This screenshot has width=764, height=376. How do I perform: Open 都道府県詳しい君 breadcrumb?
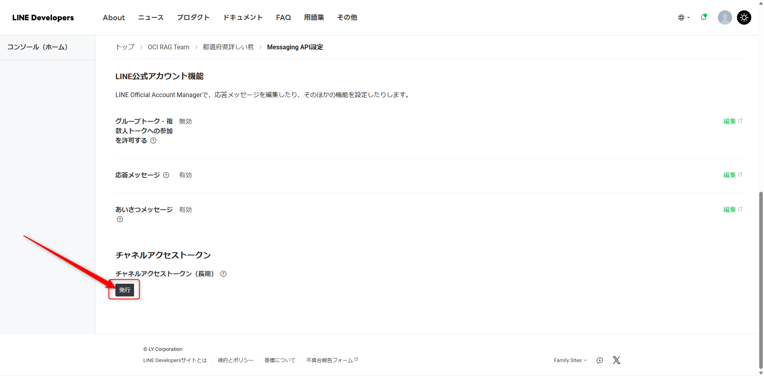point(228,47)
